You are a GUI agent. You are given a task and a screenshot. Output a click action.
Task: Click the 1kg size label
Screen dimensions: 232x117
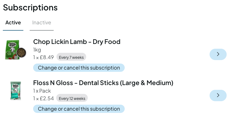[x=37, y=50]
